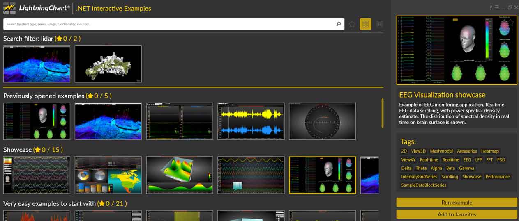The width and height of the screenshot is (519, 221).
Task: Click the search magnifier icon
Action: click(x=339, y=24)
